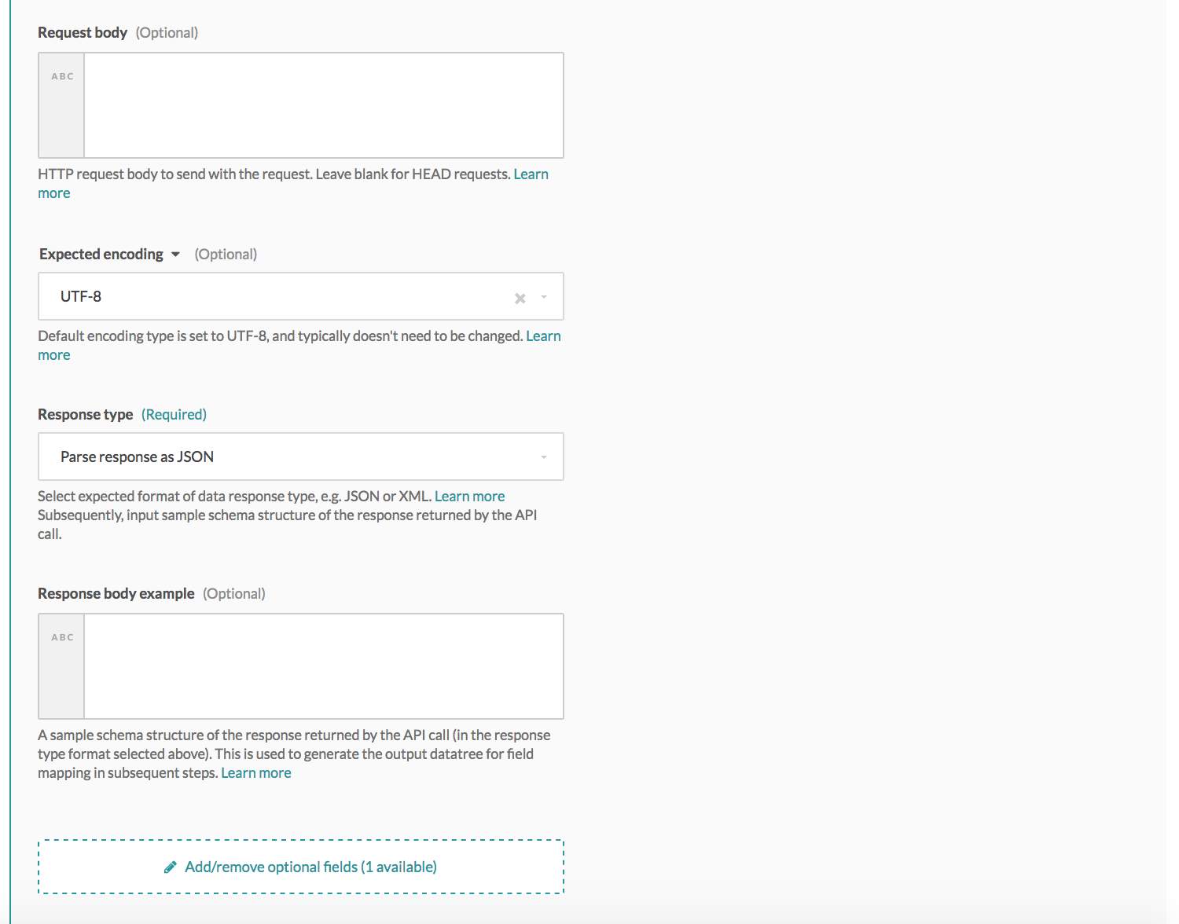Click inside the Response body example field

tap(323, 666)
